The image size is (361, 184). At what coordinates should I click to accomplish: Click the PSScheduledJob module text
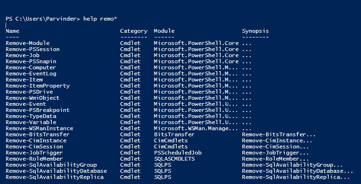point(178,153)
